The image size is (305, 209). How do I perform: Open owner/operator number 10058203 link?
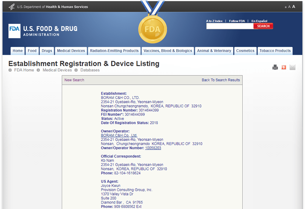coord(153,148)
